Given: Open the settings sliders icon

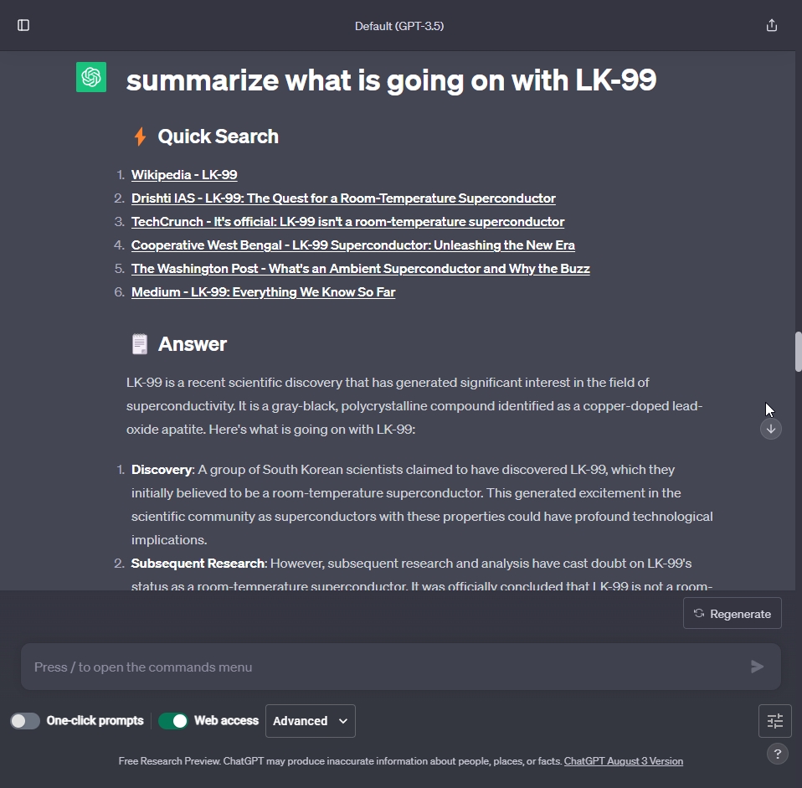Looking at the screenshot, I should click(775, 721).
